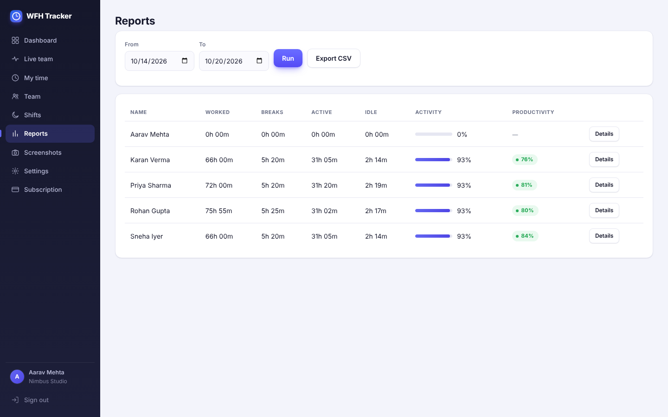The height and width of the screenshot is (417, 668).
Task: Click the 72h 00m worked value
Action: click(x=219, y=185)
